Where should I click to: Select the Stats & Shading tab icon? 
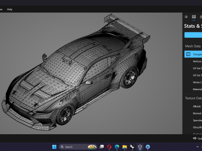click(194, 17)
